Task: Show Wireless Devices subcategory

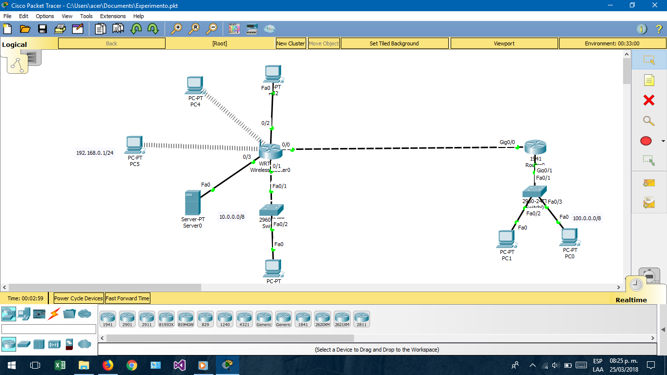Action: pos(54,344)
